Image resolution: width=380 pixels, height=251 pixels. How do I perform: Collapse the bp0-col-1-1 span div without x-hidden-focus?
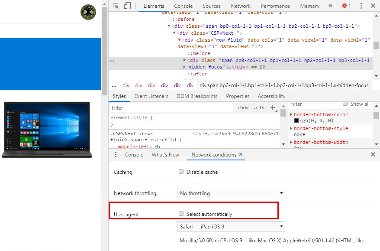click(x=169, y=26)
